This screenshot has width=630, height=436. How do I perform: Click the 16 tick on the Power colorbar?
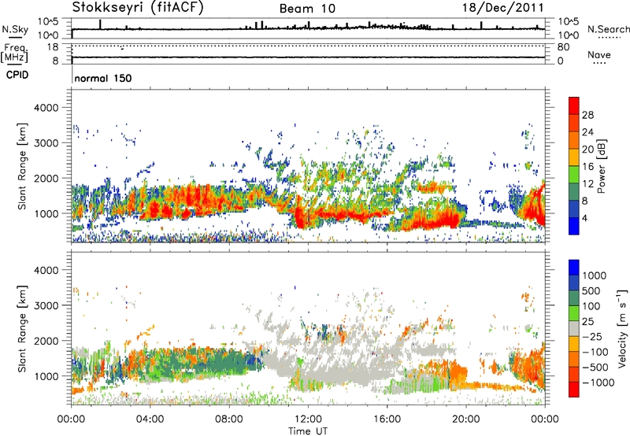coord(587,166)
